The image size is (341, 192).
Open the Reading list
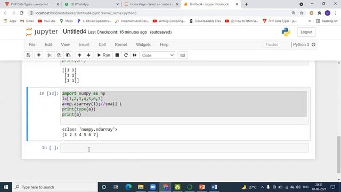327,21
